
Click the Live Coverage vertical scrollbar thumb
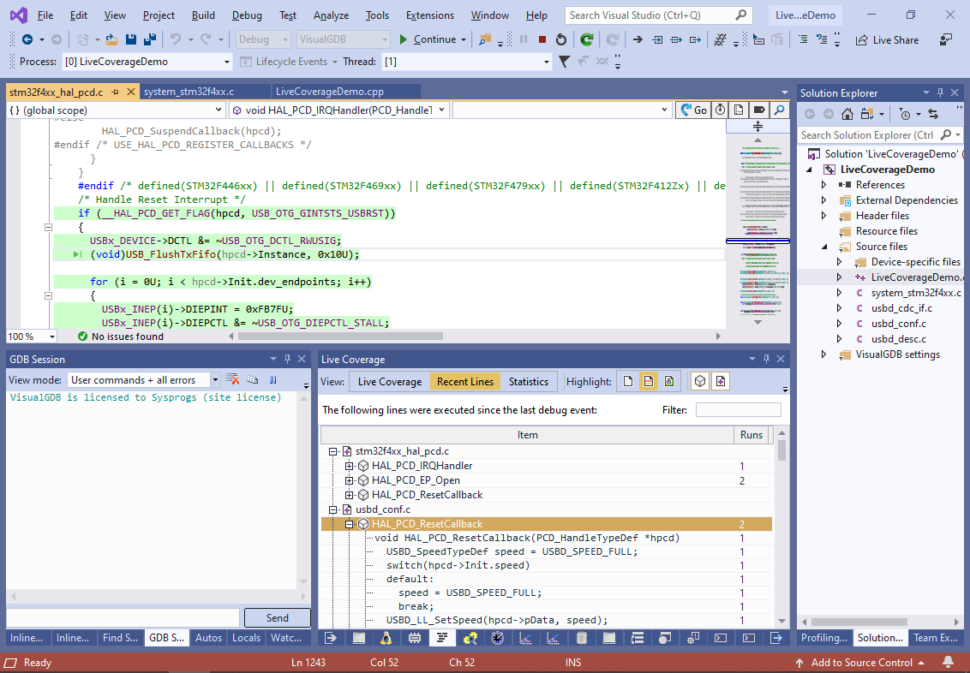coord(781,450)
